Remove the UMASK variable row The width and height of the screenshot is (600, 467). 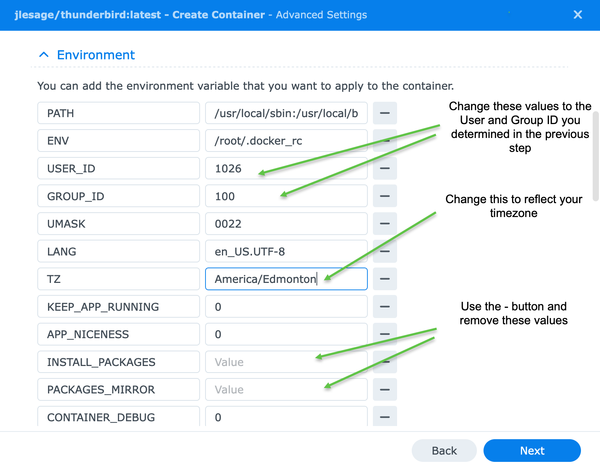coord(385,224)
